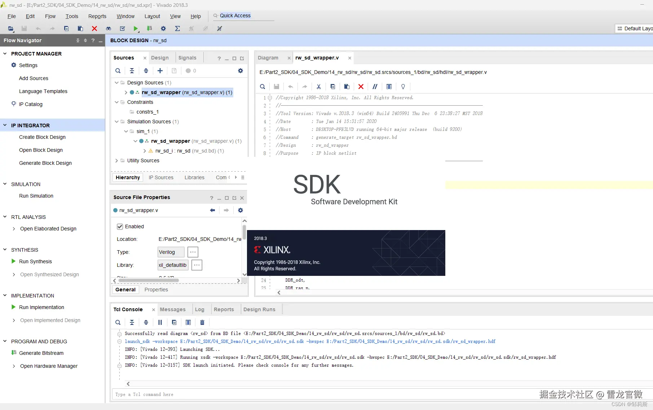Collapse the IP INTEGRATOR section
Viewport: 653px width, 410px height.
[x=5, y=125]
